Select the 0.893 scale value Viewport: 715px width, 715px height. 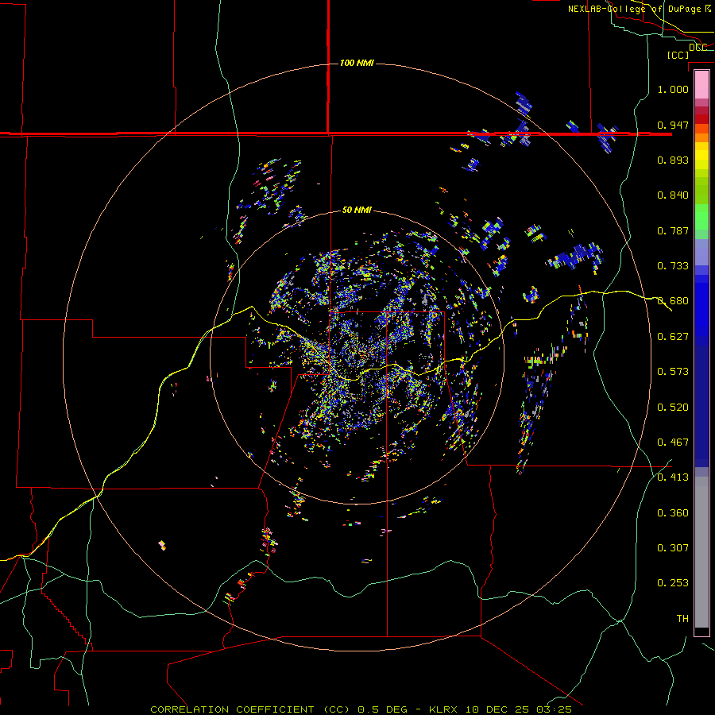673,160
